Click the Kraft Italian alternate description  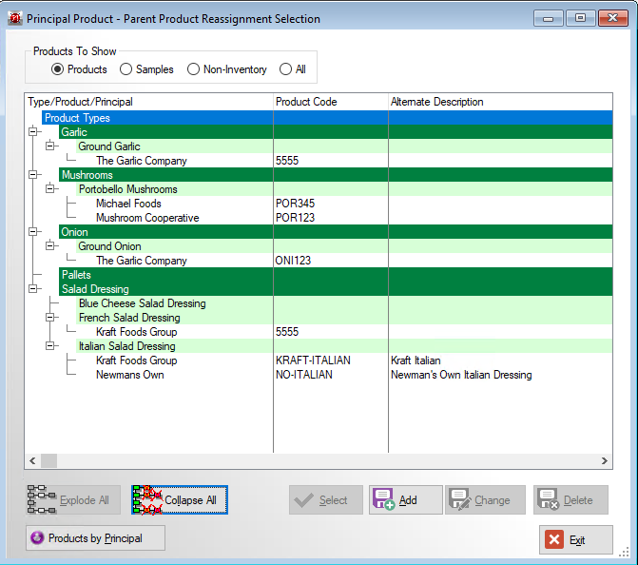[416, 360]
